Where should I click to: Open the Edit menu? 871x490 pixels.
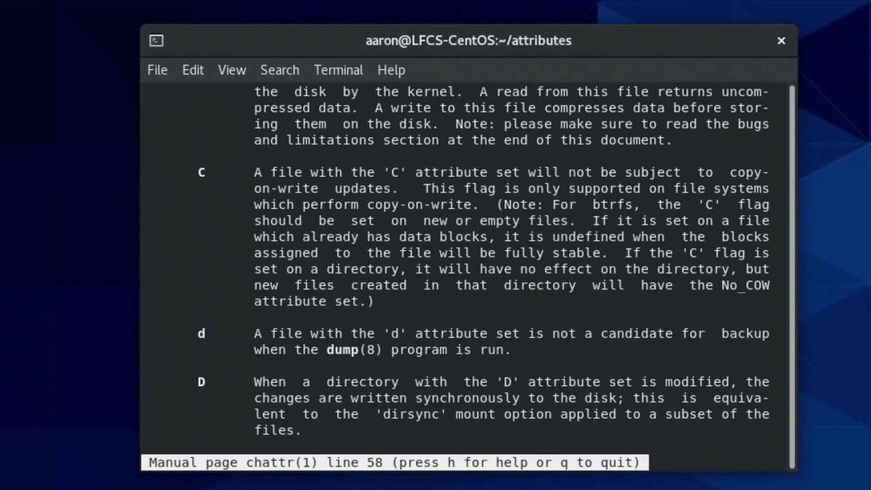point(193,70)
